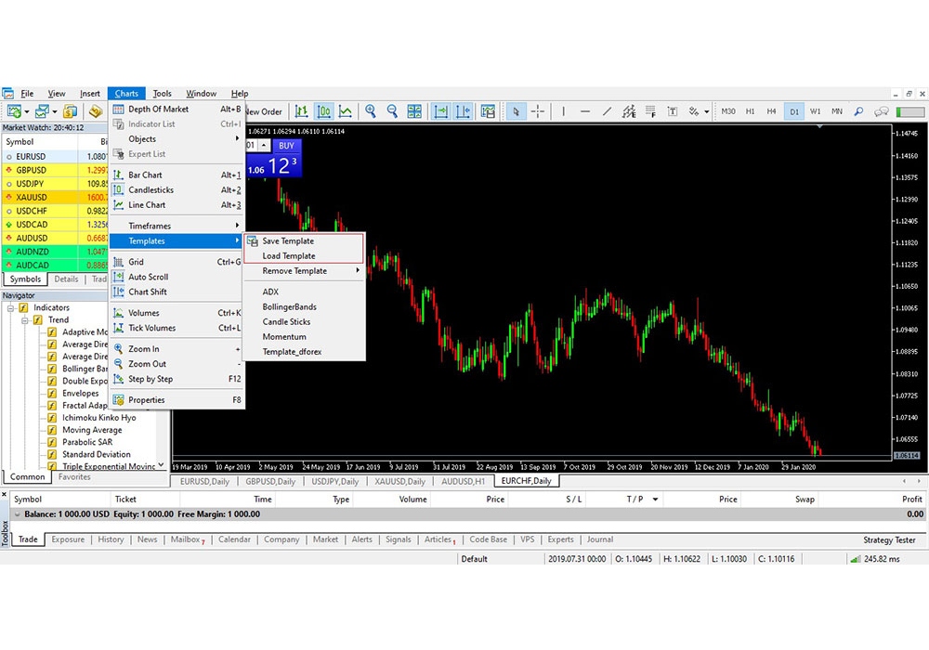The height and width of the screenshot is (650, 929).
Task: Click the new chart icon in toolbar
Action: point(14,111)
